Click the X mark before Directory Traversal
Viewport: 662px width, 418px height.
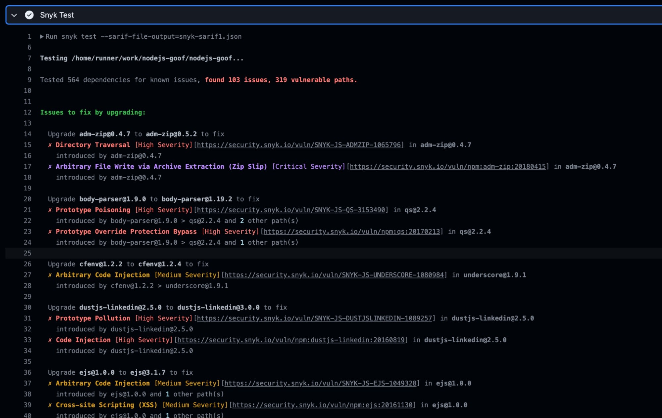coord(50,145)
